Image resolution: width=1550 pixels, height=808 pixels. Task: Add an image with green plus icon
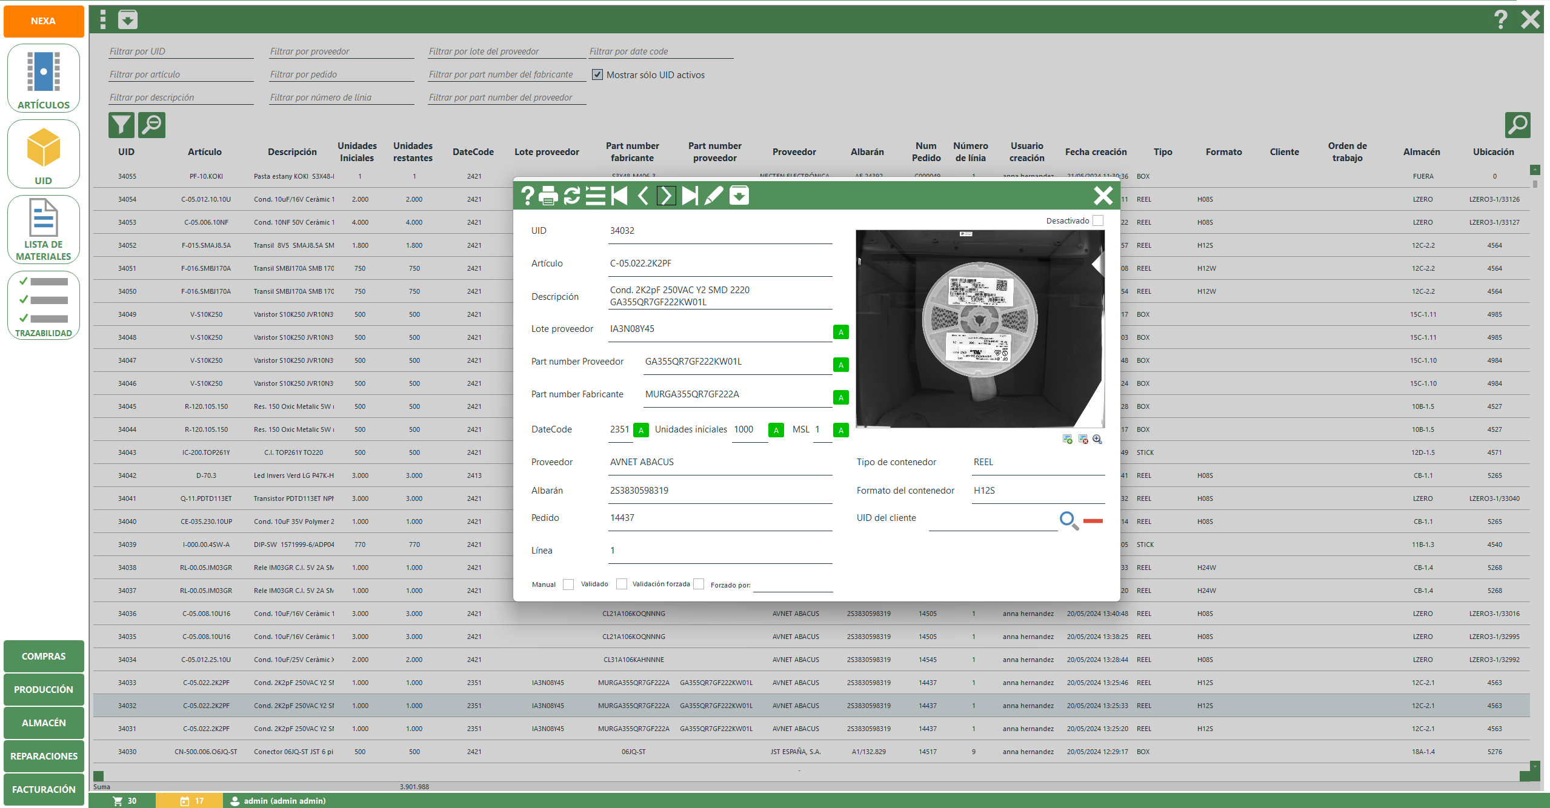(1068, 439)
